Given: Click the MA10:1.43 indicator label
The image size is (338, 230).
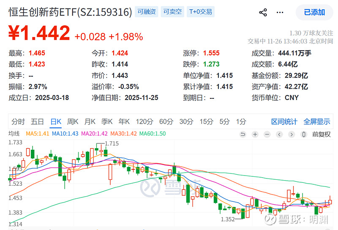Looking at the screenshot, I should click(x=65, y=133).
